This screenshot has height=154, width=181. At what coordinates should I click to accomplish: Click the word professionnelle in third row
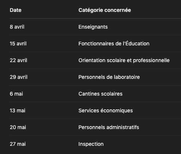[x=151, y=60]
